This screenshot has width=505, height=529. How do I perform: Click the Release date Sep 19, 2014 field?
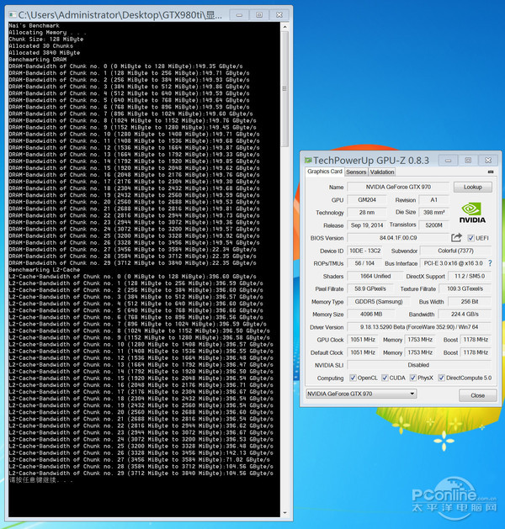pos(367,225)
